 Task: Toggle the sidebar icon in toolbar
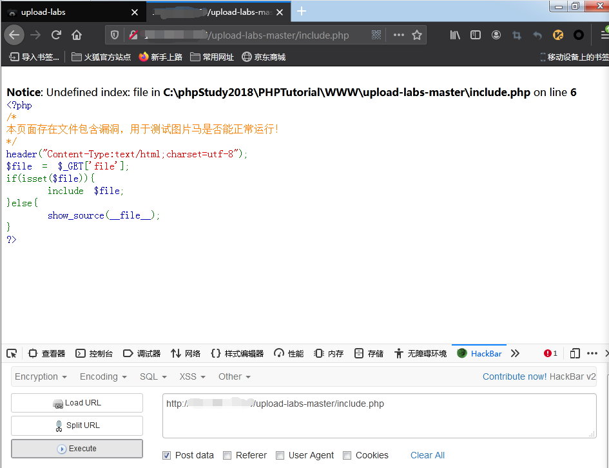[475, 35]
